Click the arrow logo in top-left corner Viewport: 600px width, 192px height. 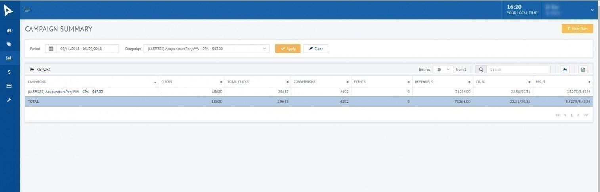pyautogui.click(x=9, y=10)
